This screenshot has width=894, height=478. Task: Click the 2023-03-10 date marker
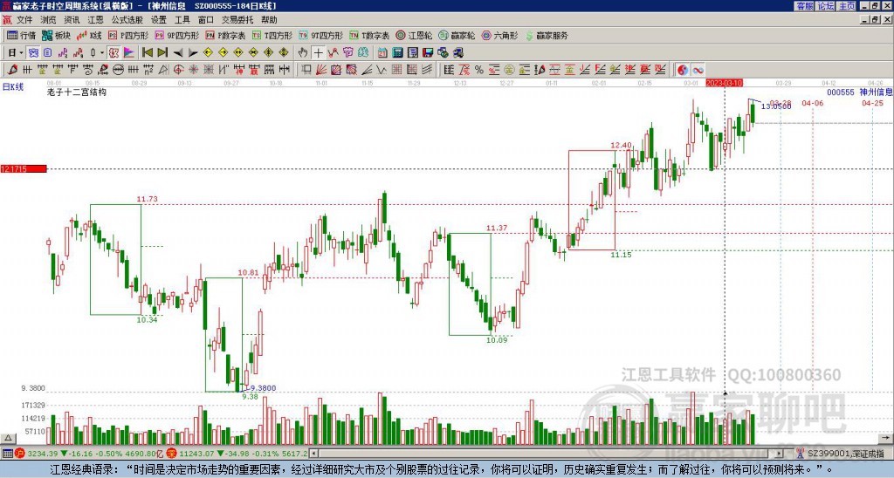point(724,83)
